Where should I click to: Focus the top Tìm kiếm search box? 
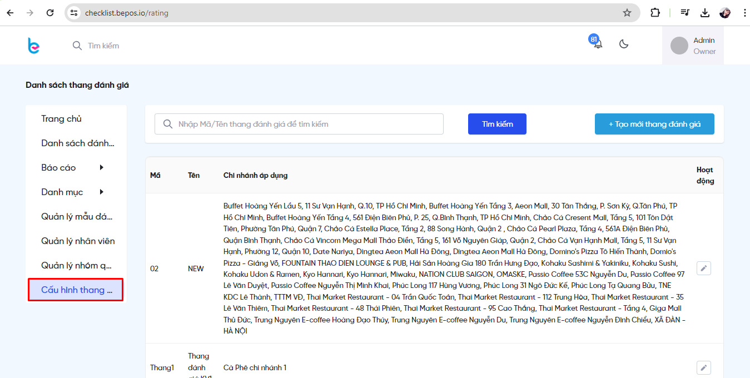pos(103,46)
